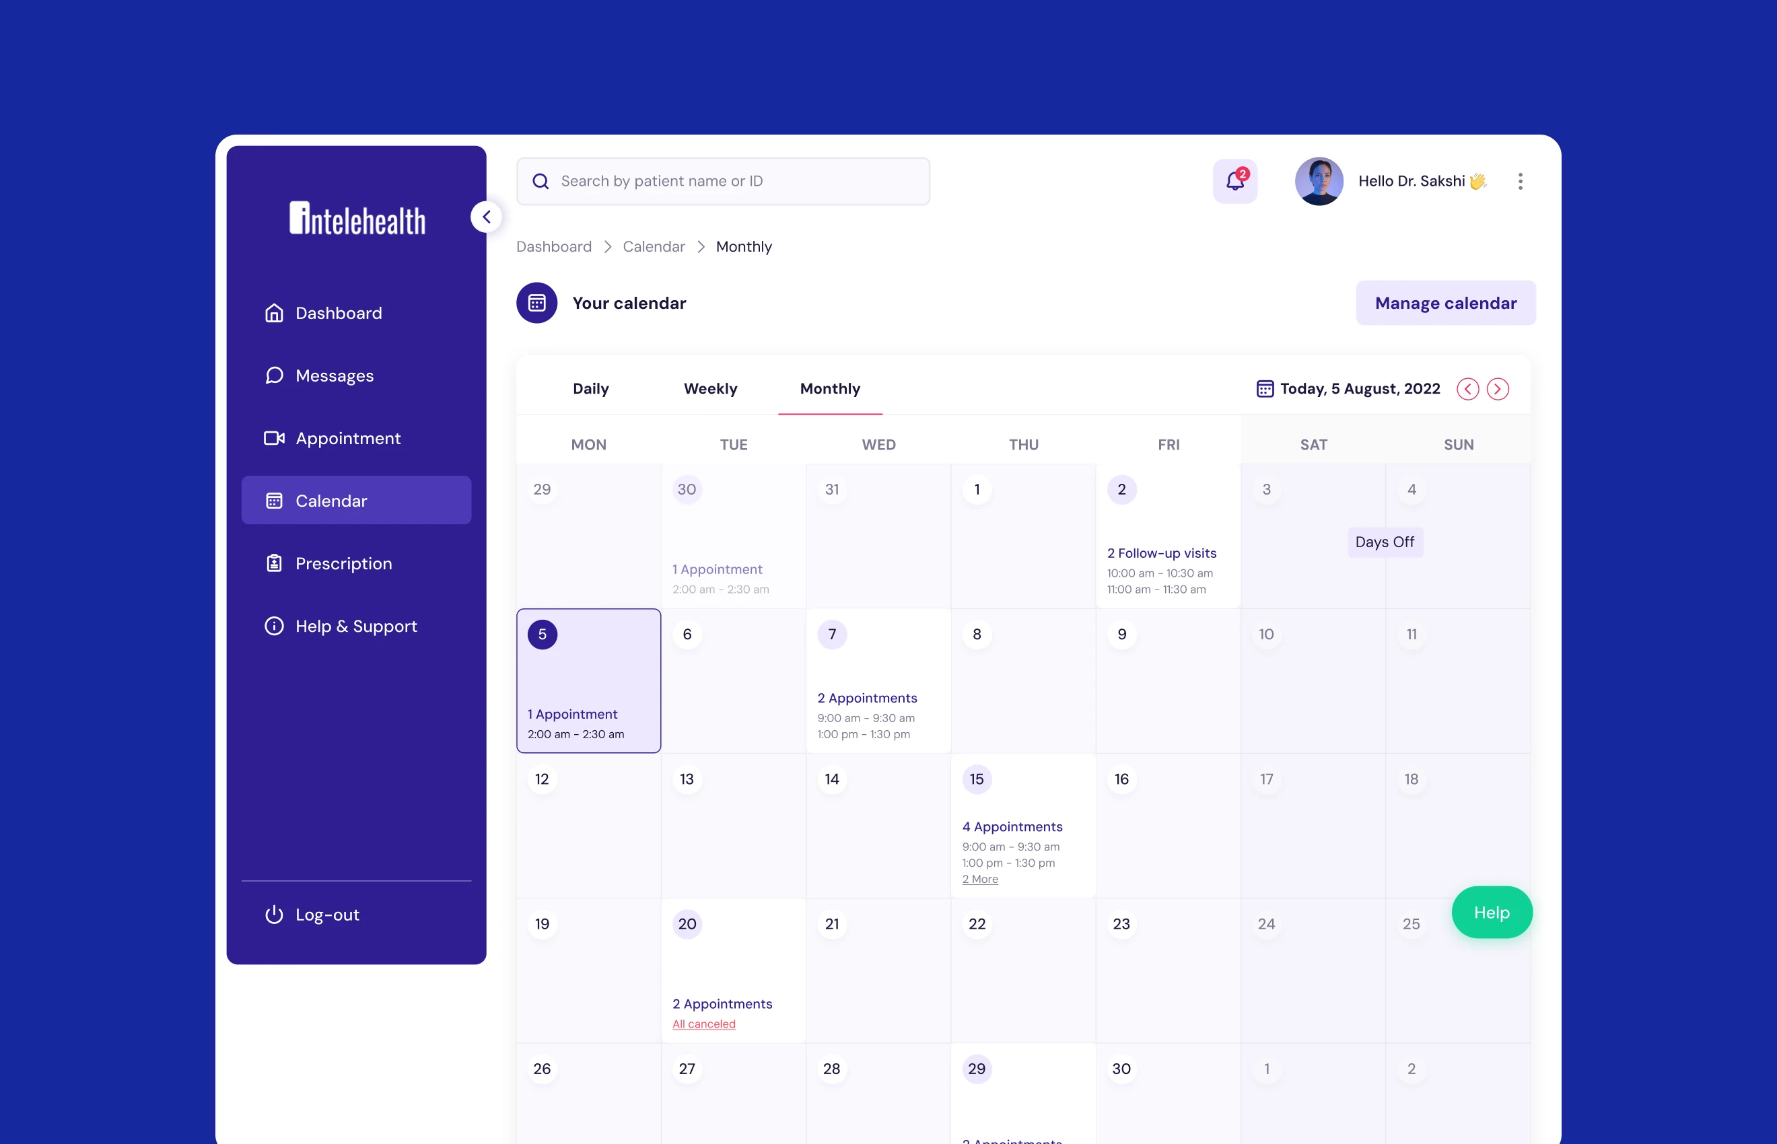Switch to the Weekly tab
The width and height of the screenshot is (1777, 1144).
(710, 388)
